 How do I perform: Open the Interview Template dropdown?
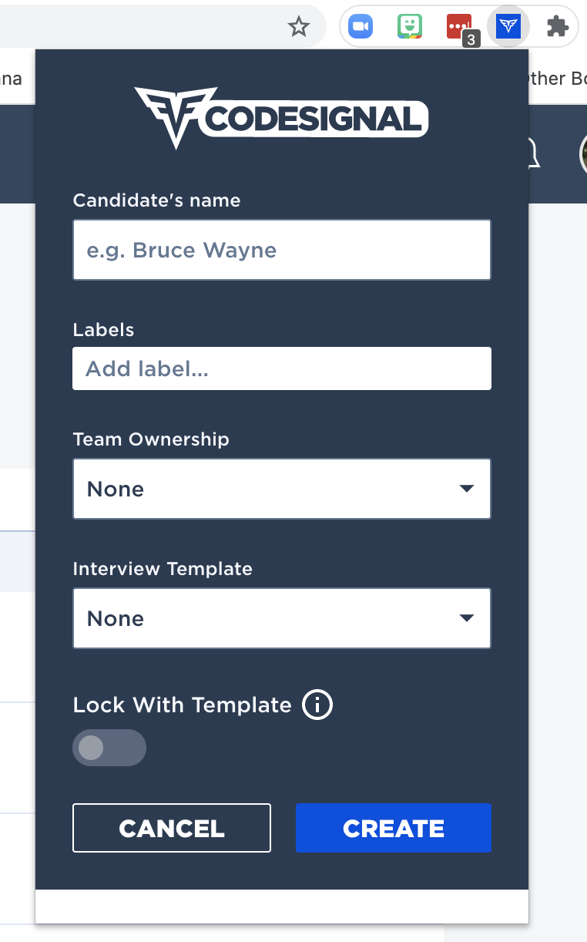(x=281, y=618)
